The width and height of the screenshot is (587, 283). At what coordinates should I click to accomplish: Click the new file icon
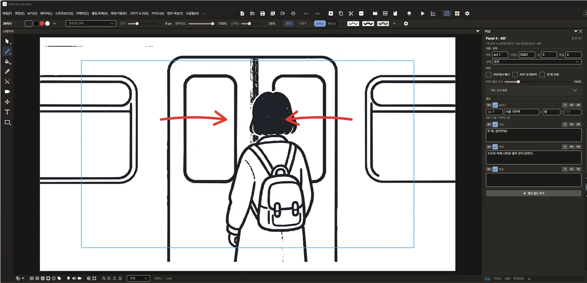pyautogui.click(x=242, y=13)
